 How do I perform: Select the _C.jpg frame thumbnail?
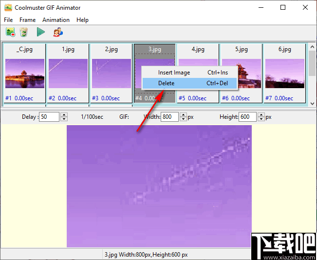pyautogui.click(x=25, y=74)
